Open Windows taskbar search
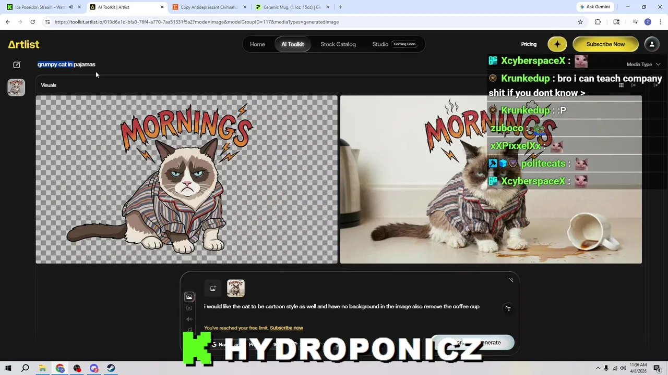 point(25,368)
